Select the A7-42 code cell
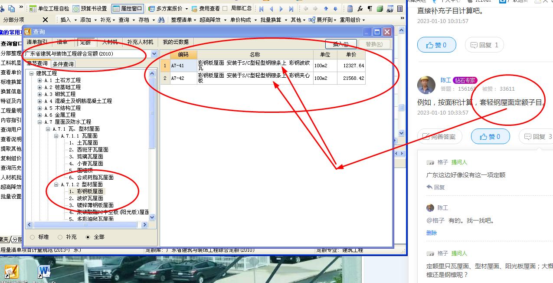 (183, 79)
